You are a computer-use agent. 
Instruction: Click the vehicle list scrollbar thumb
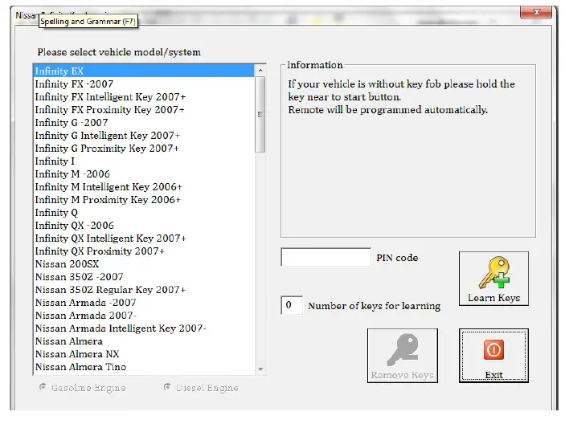pos(260,115)
